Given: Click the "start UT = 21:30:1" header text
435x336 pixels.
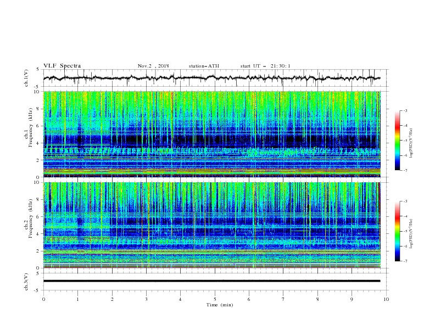Looking at the screenshot, I should pyautogui.click(x=265, y=66).
